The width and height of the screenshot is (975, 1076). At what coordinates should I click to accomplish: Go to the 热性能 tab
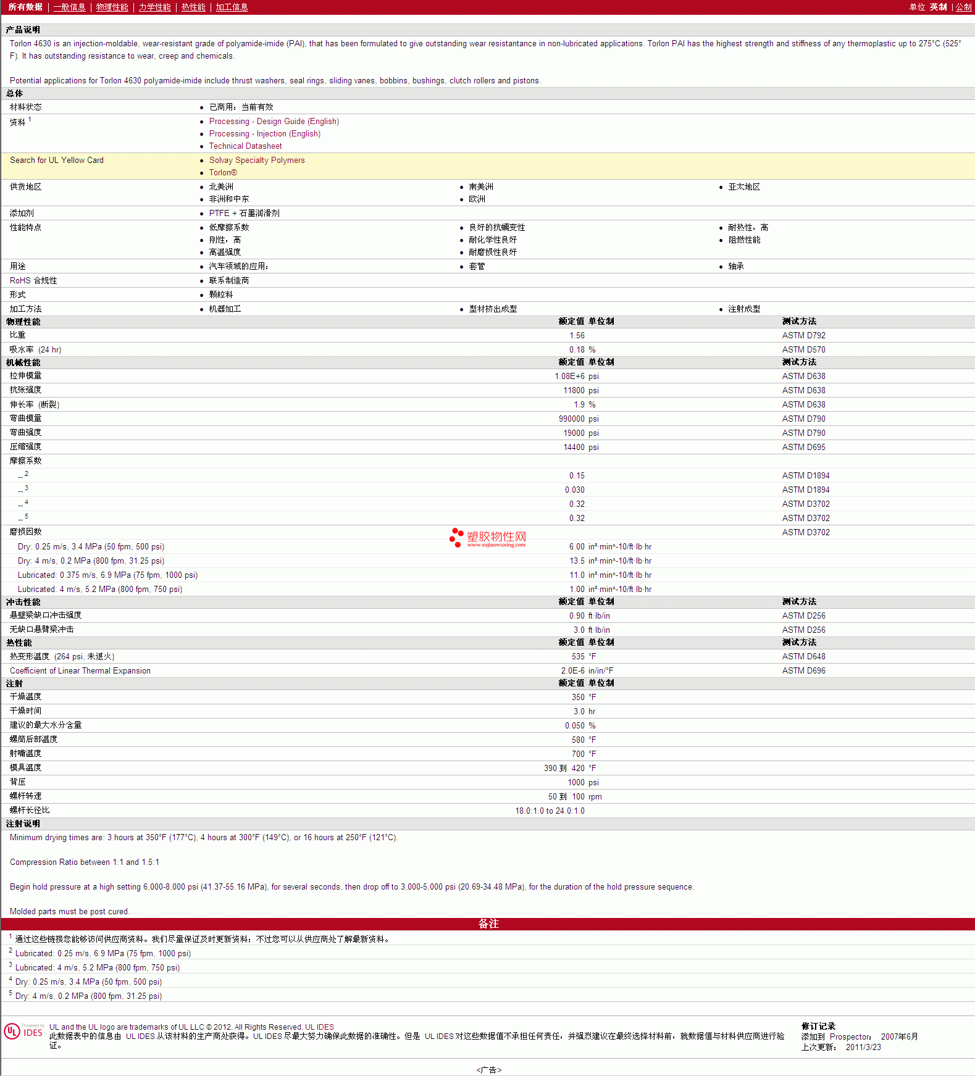click(x=193, y=7)
